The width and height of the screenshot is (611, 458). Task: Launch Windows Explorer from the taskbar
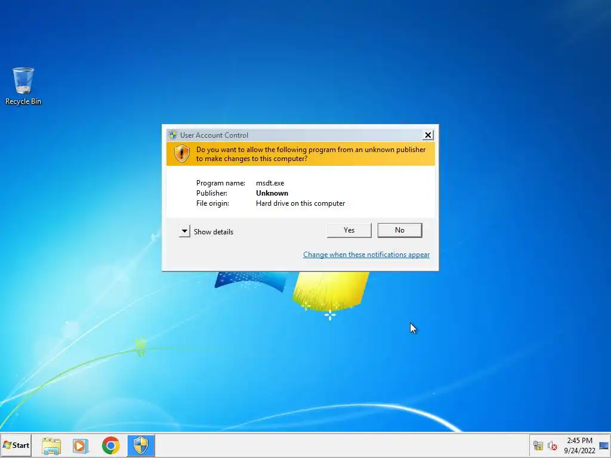pos(51,445)
